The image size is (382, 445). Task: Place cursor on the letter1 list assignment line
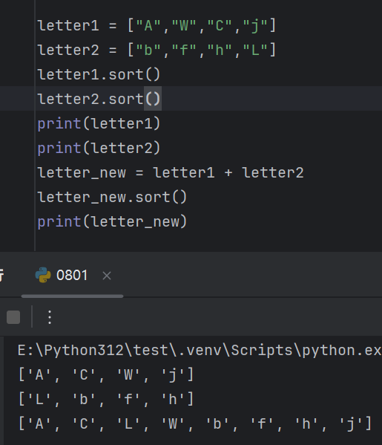coord(157,25)
